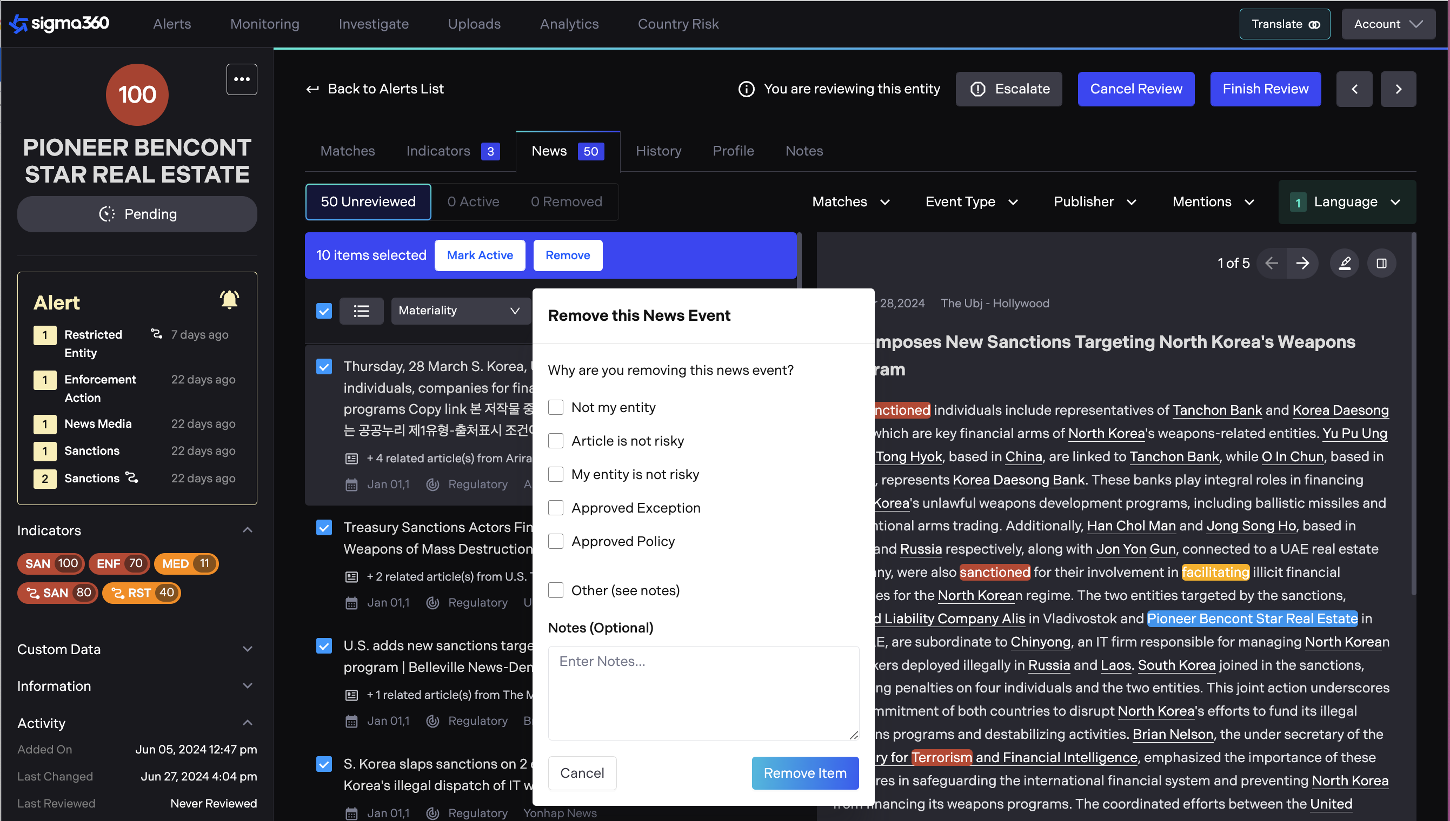Tick the 'Approved Exception' checkbox
1450x821 pixels.
(x=555, y=508)
